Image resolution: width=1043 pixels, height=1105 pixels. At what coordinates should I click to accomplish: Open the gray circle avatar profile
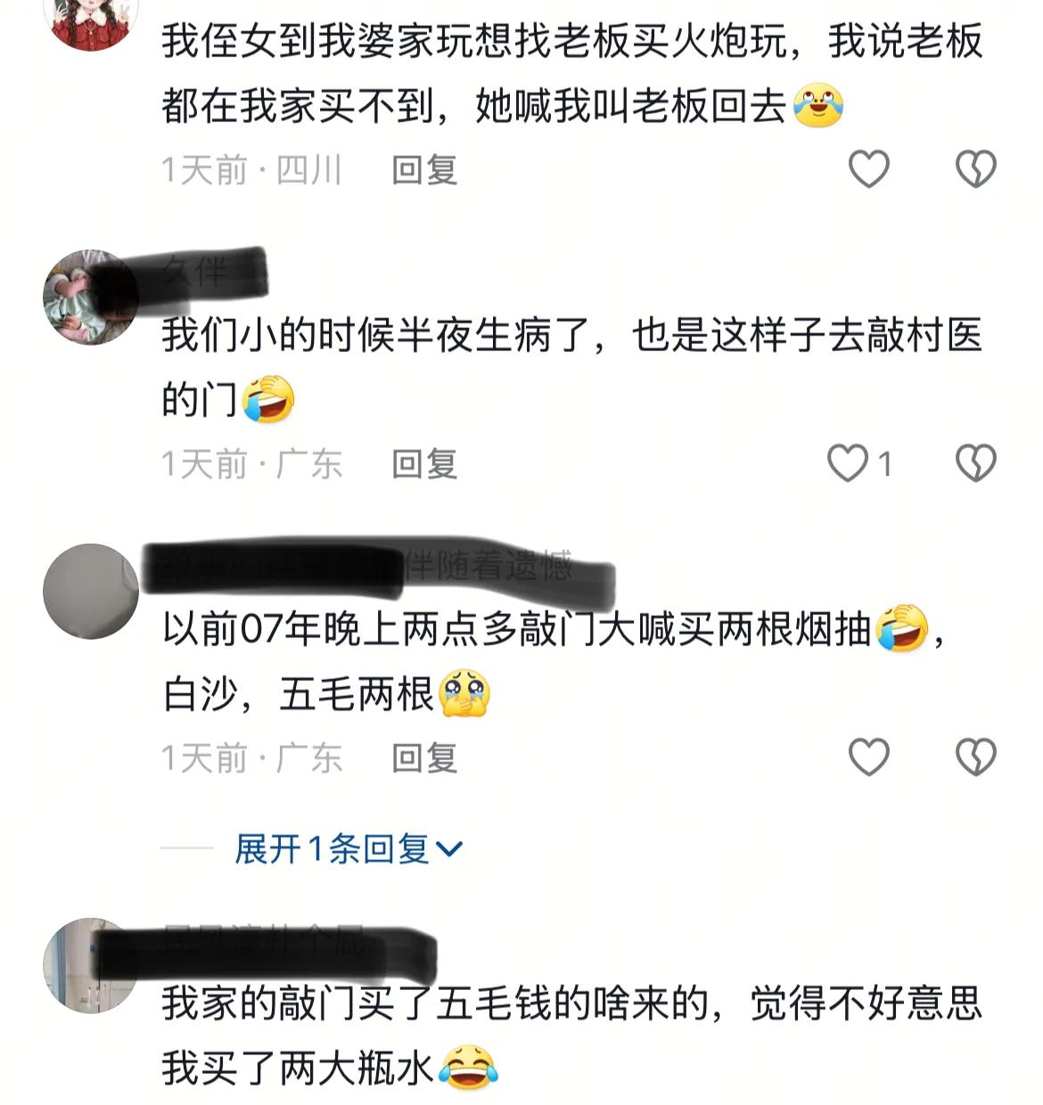(x=91, y=591)
